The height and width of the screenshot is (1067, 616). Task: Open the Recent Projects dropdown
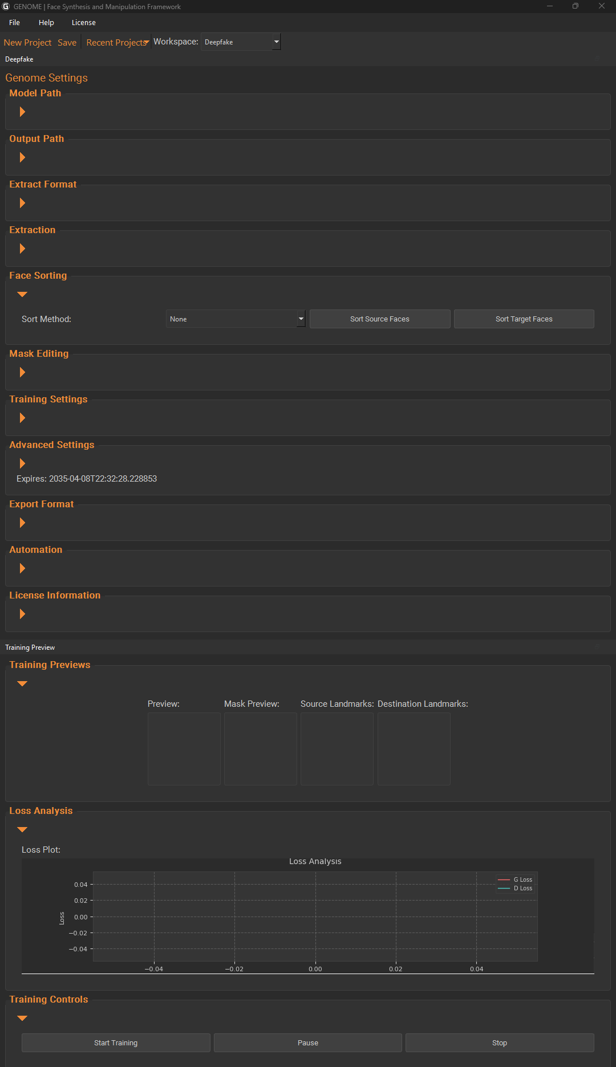[117, 43]
